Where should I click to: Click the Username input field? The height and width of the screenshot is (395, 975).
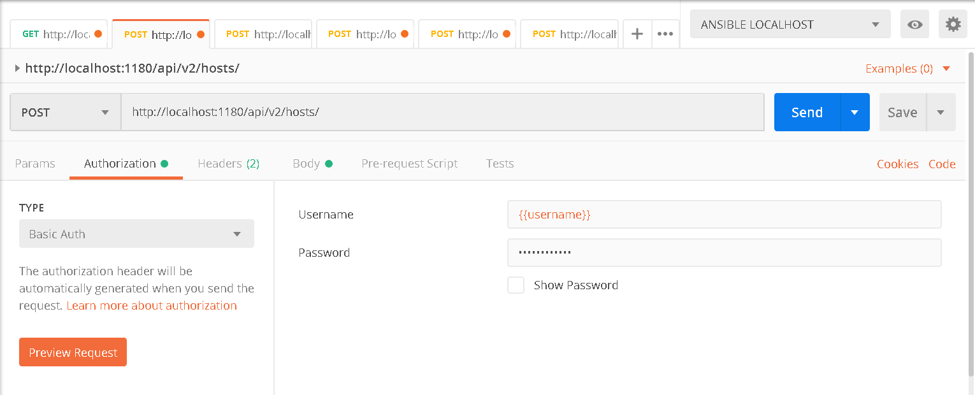point(724,214)
